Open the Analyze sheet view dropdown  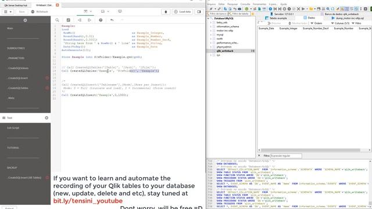pyautogui.click(x=105, y=12)
